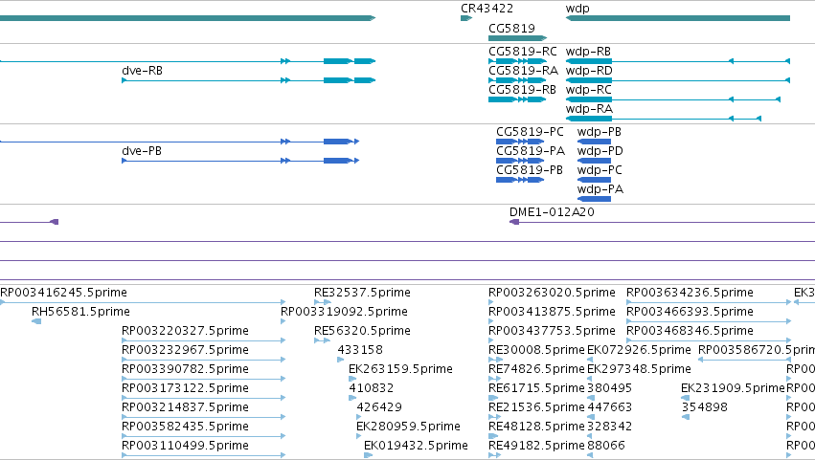Click the RP003468346.5prime EST label
815x460 pixels.
pos(690,331)
